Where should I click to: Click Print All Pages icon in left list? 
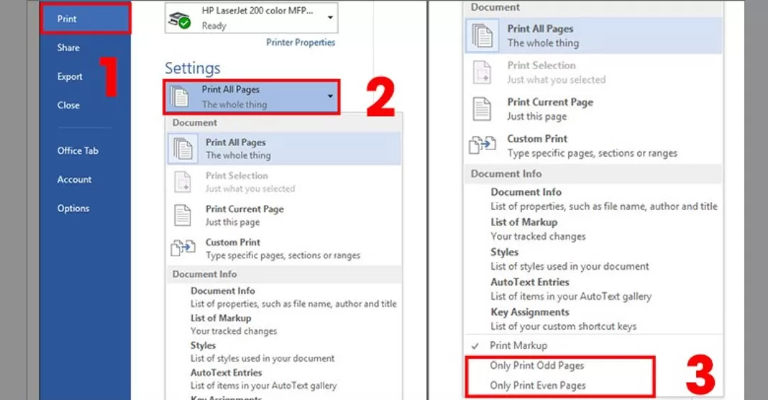coord(183,149)
